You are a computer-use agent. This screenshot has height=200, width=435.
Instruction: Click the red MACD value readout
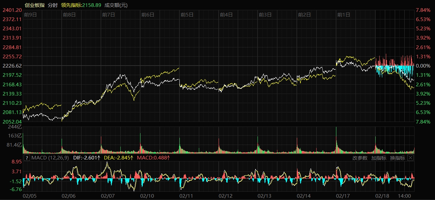point(153,158)
